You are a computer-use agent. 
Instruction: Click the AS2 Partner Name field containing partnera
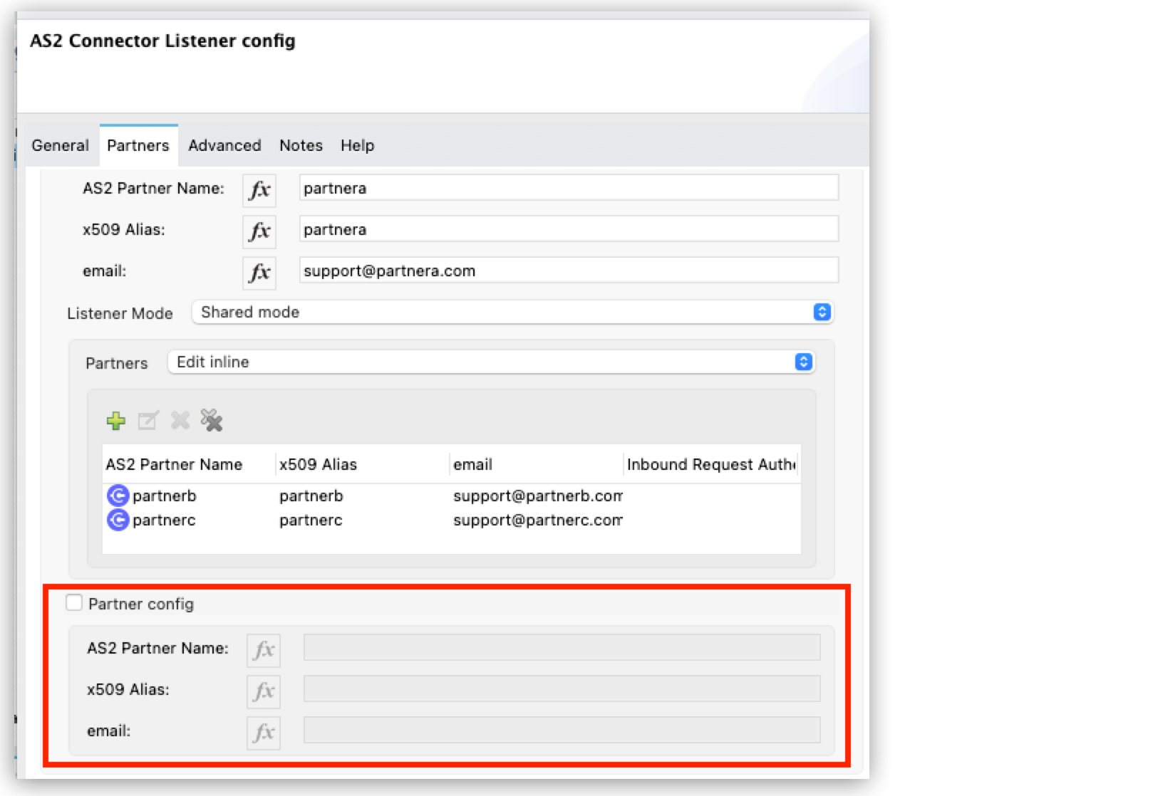(569, 188)
